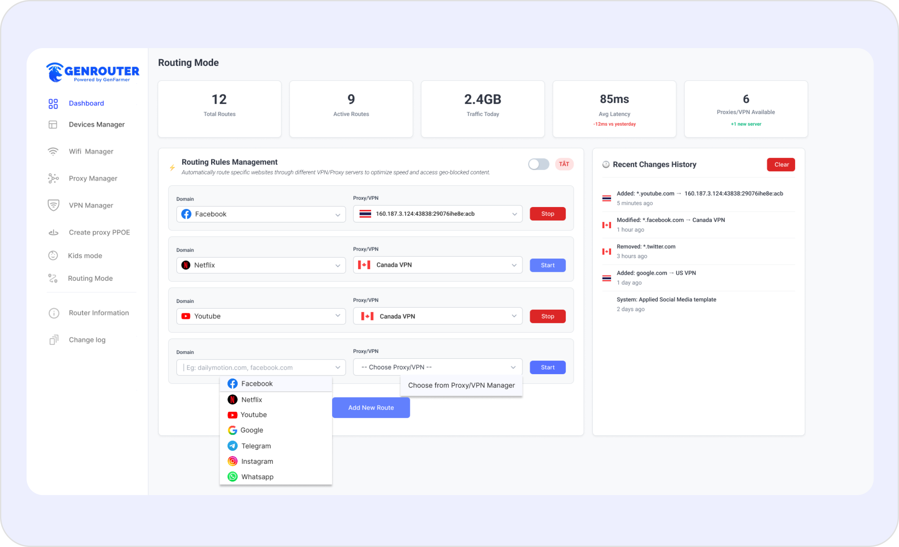Viewport: 899px width, 547px height.
Task: Click the Add New Route button
Action: click(x=371, y=408)
